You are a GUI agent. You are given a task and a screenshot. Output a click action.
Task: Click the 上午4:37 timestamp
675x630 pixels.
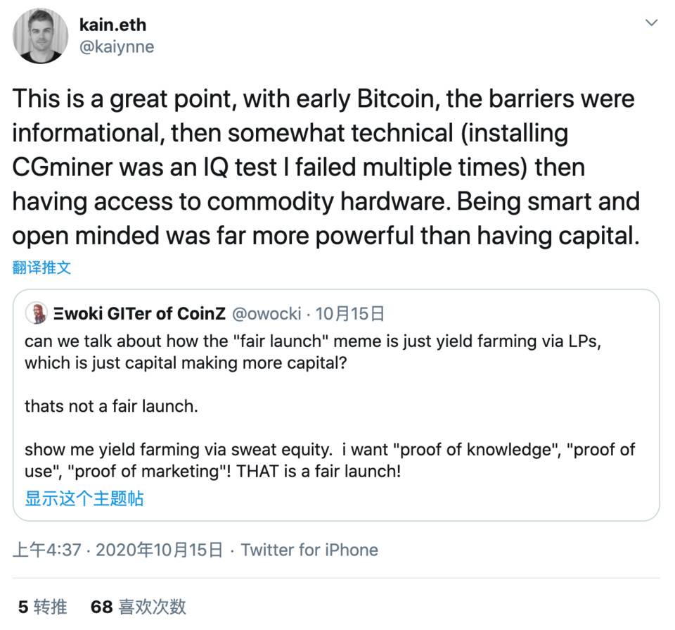pyautogui.click(x=47, y=550)
